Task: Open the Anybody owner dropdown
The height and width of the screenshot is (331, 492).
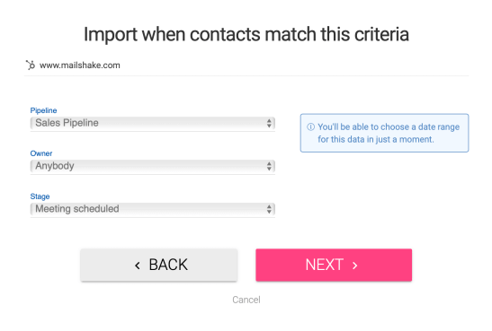Action: point(153,166)
